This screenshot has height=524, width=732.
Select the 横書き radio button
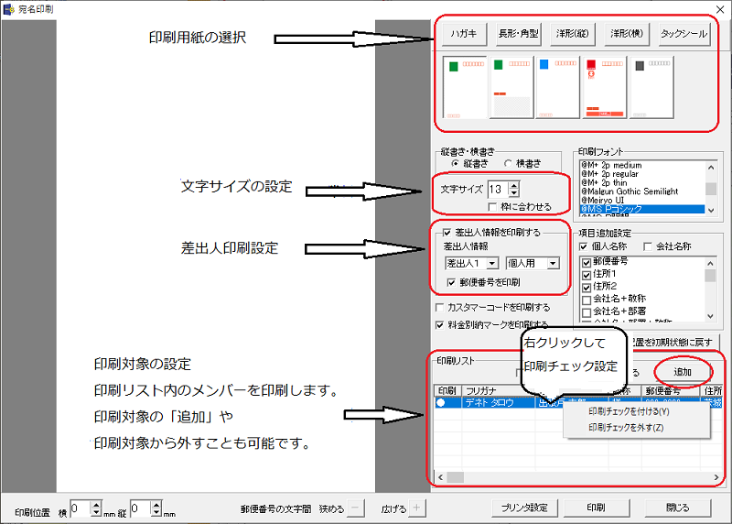coord(508,164)
